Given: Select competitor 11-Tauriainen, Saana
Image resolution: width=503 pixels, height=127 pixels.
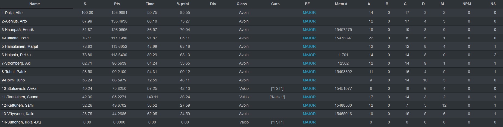Looking at the screenshot, I should click(x=20, y=97).
